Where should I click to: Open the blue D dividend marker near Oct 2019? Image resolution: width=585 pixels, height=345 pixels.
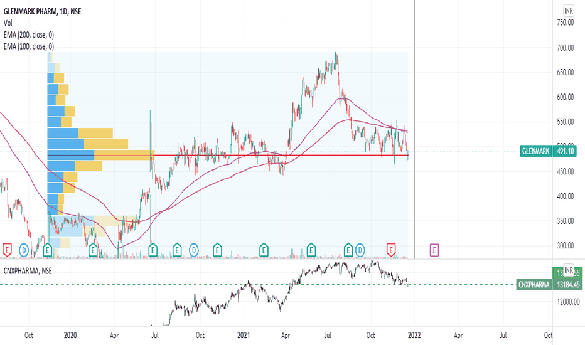23,250
